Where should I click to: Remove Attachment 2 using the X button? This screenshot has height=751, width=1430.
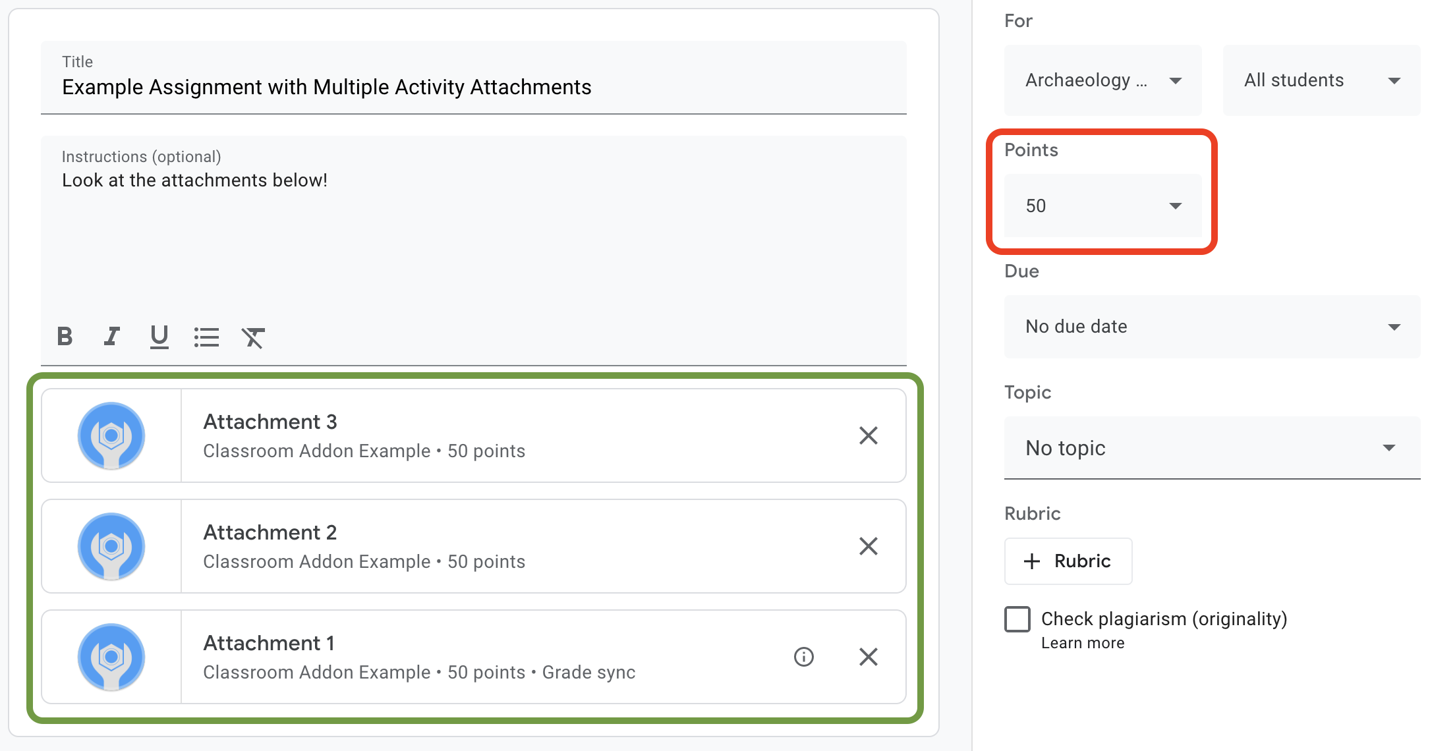867,547
